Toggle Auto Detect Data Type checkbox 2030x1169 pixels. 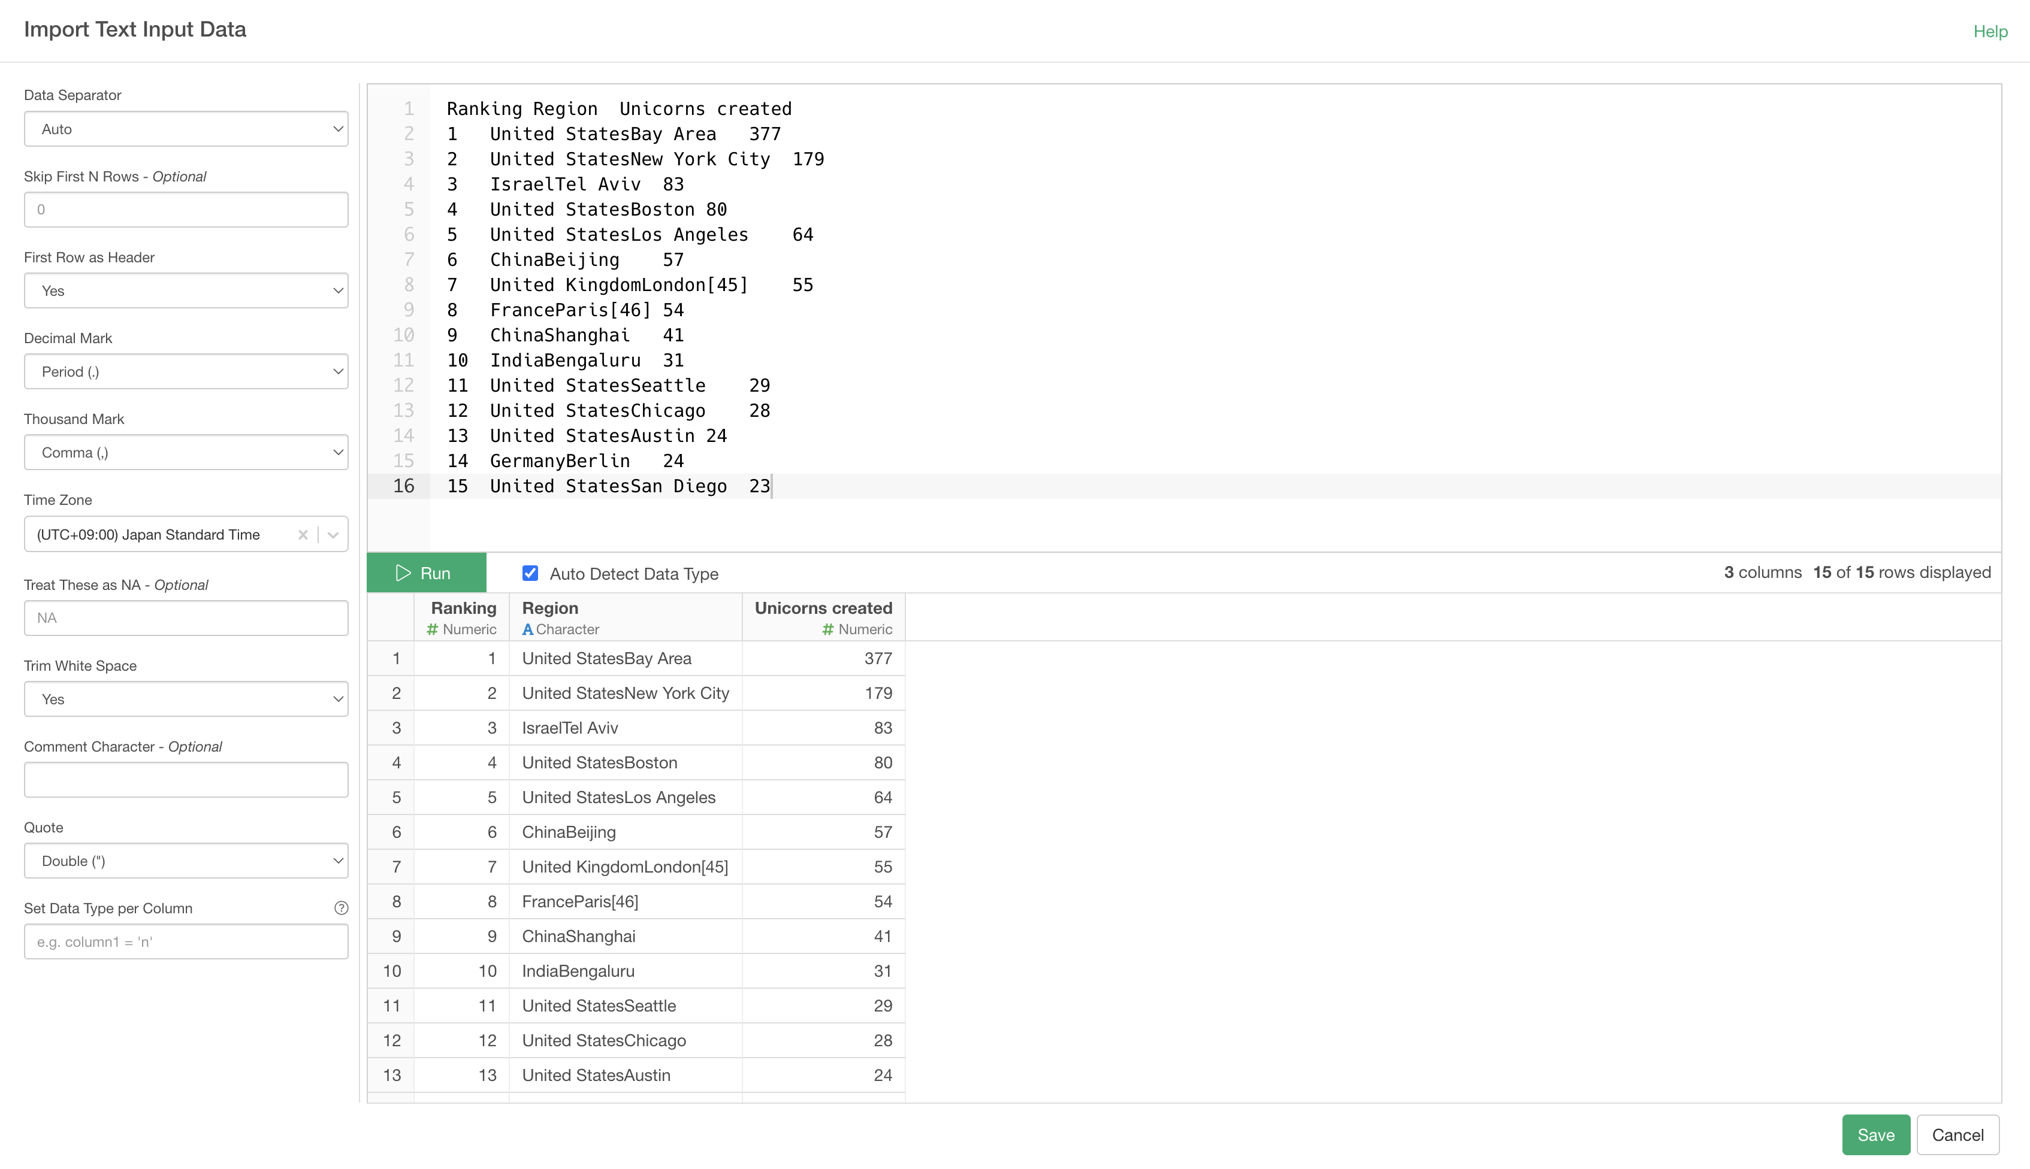point(530,573)
